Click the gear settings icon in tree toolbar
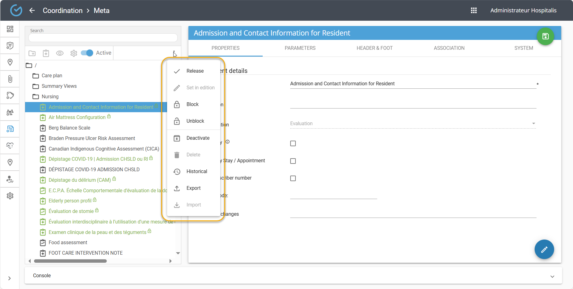This screenshot has height=289, width=573. [x=74, y=53]
